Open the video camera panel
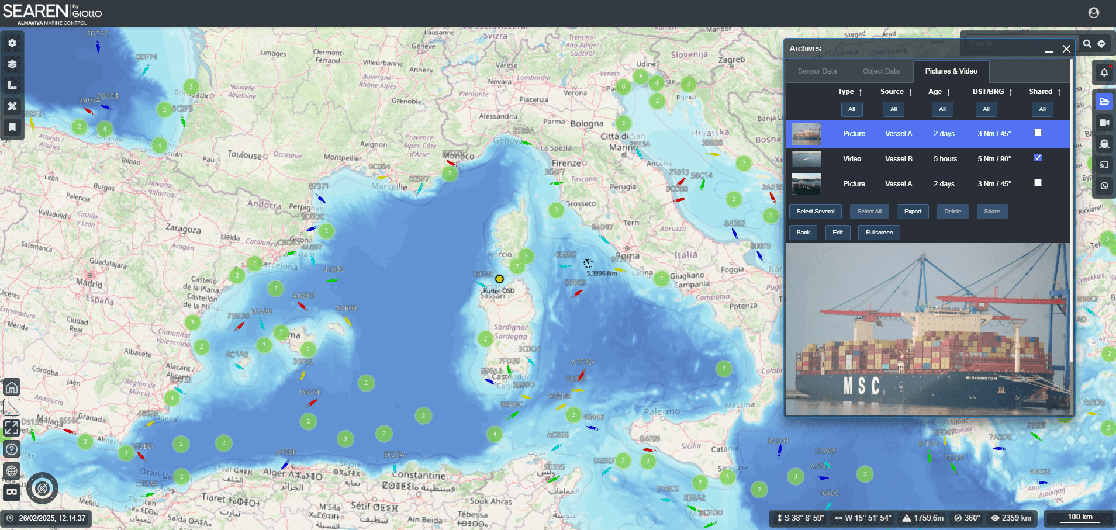 [1104, 123]
